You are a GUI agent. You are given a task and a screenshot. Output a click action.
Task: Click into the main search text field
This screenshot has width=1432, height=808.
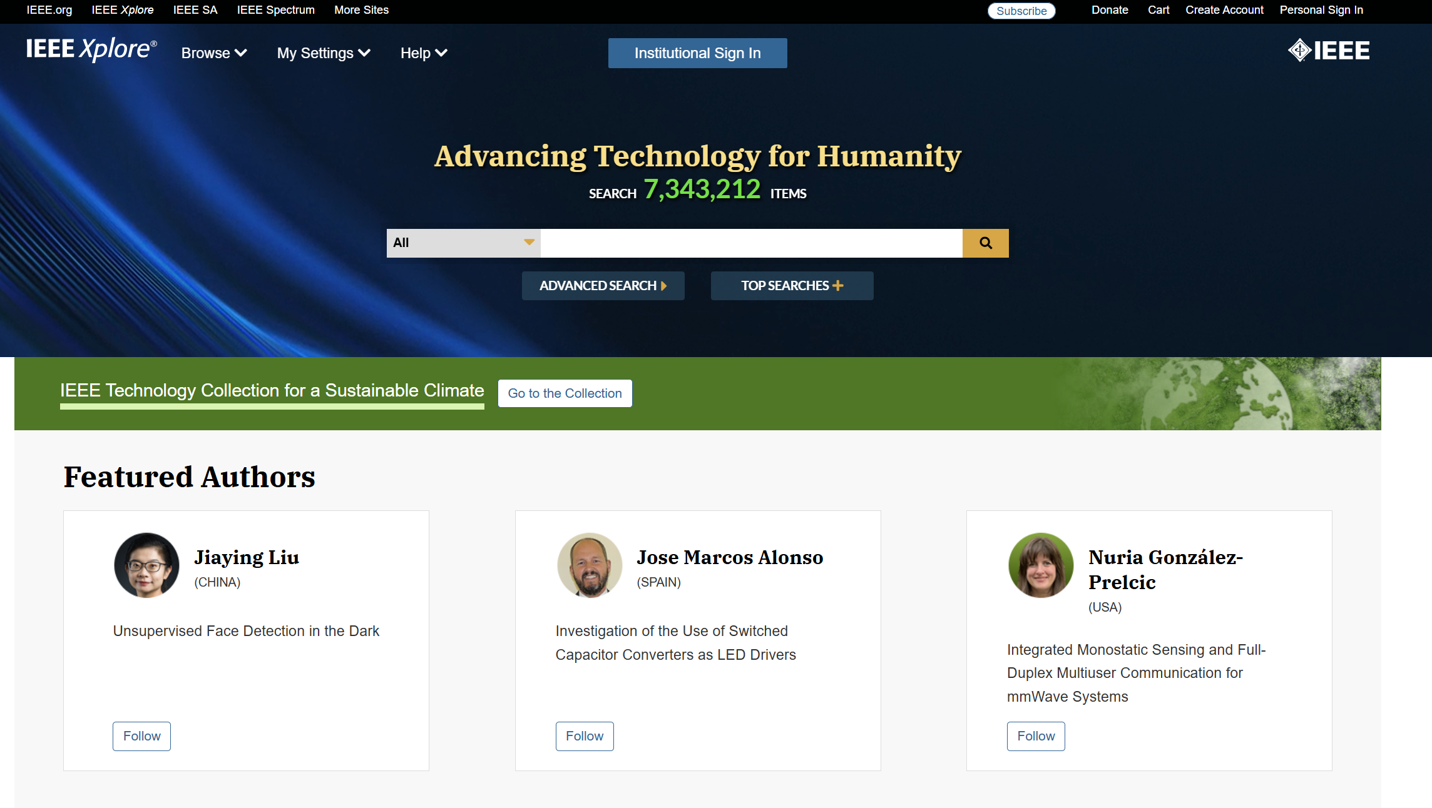click(x=751, y=243)
